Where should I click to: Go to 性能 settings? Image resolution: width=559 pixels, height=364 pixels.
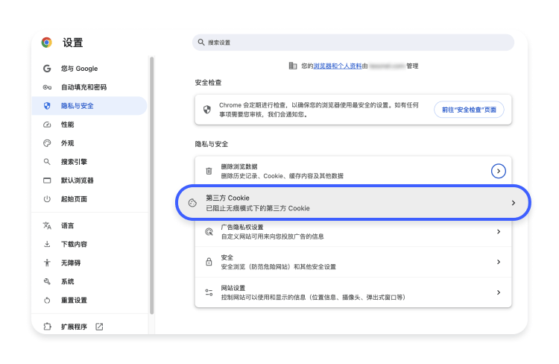click(x=89, y=125)
